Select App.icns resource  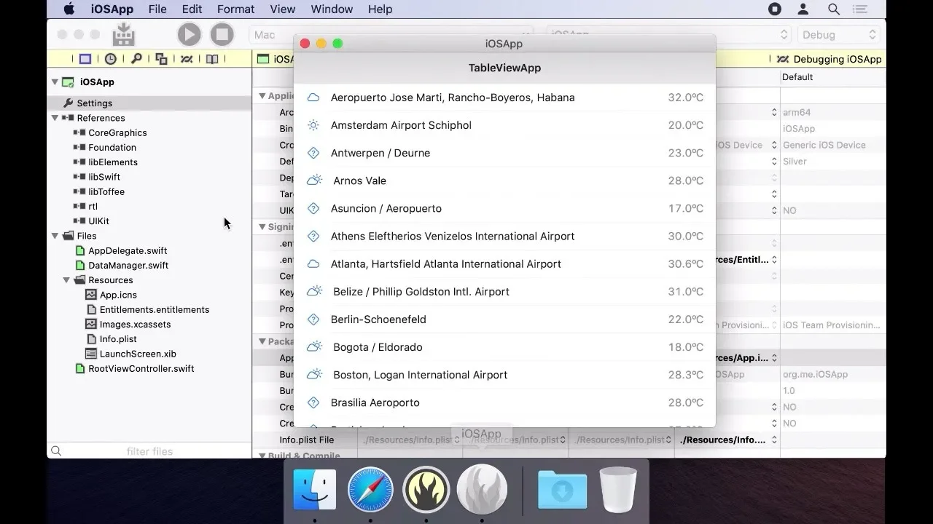[x=118, y=295]
